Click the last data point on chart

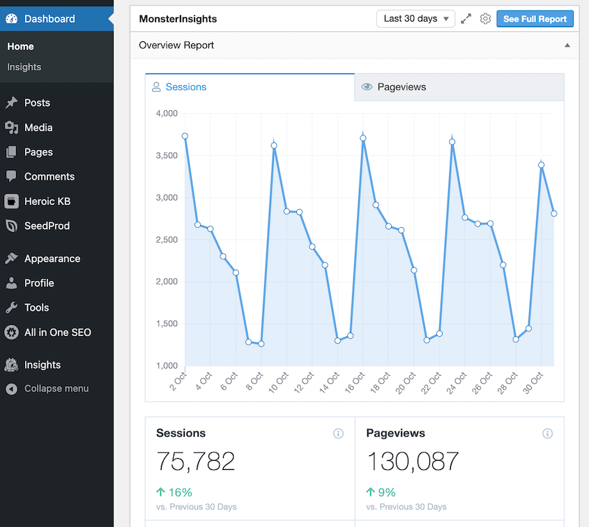click(553, 213)
